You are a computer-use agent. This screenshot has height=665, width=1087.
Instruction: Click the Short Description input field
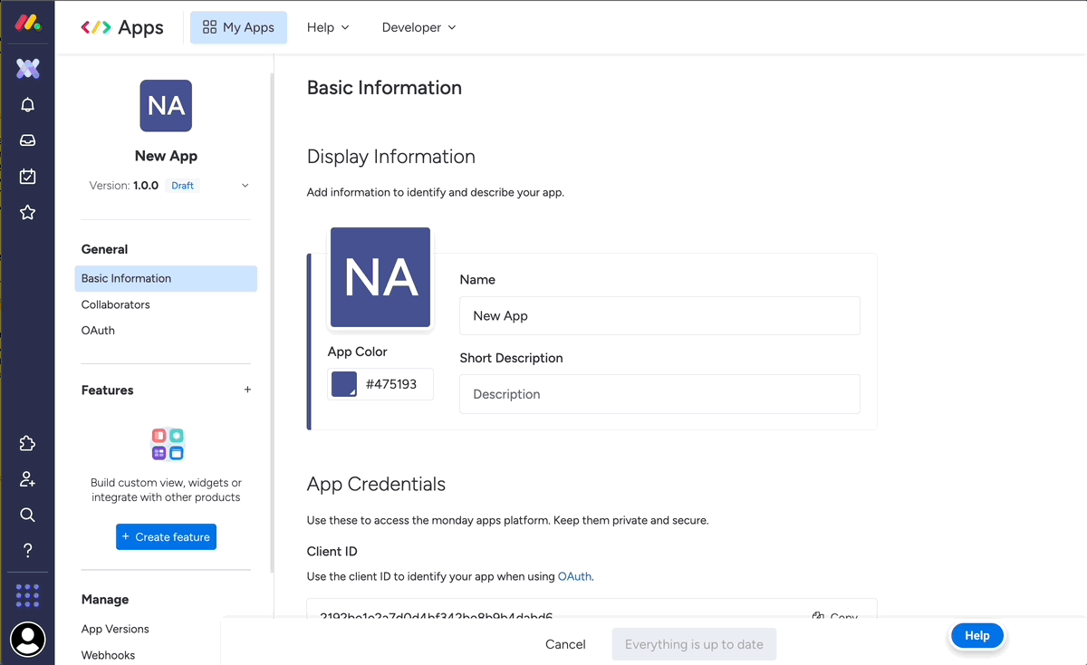[x=659, y=394]
